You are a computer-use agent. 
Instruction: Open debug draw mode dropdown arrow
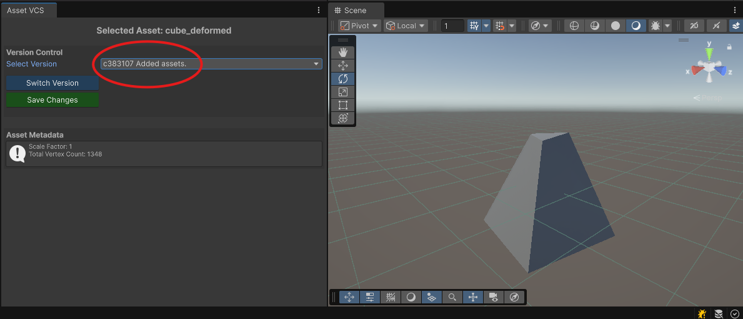click(x=667, y=26)
